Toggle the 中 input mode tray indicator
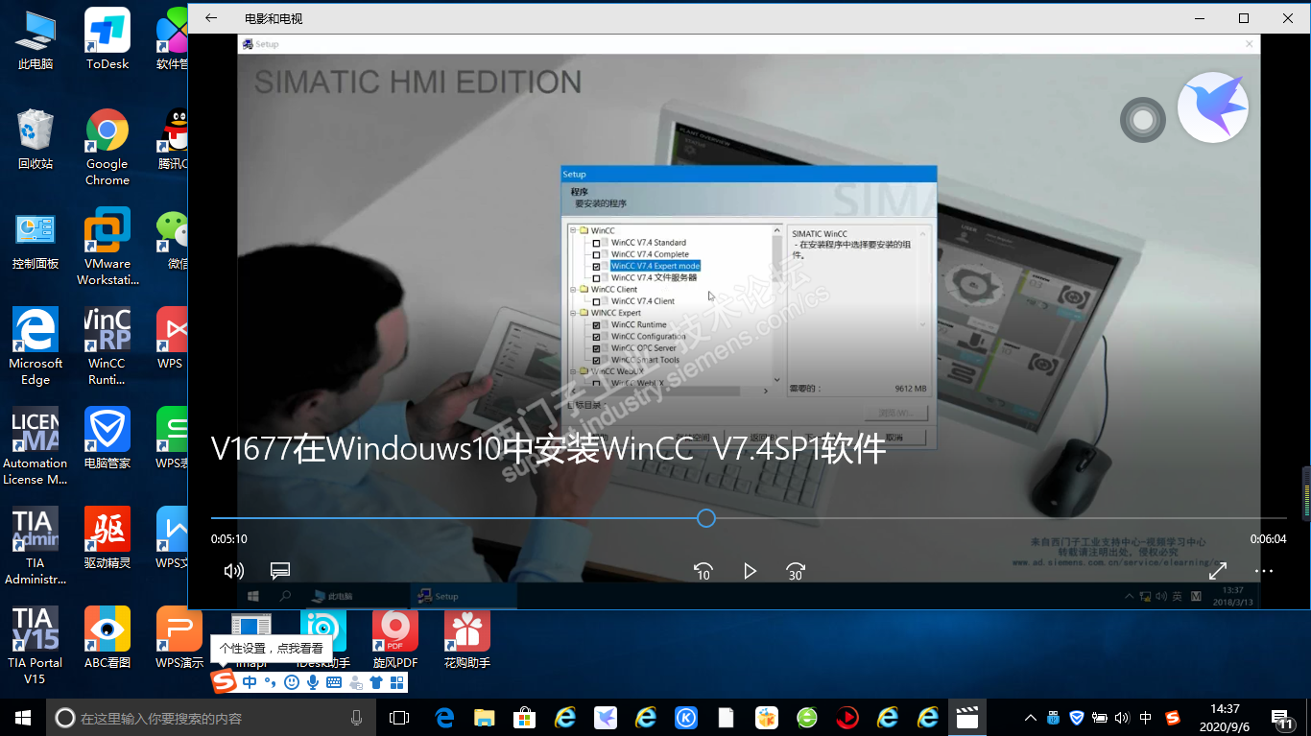The image size is (1311, 736). pyautogui.click(x=1146, y=718)
